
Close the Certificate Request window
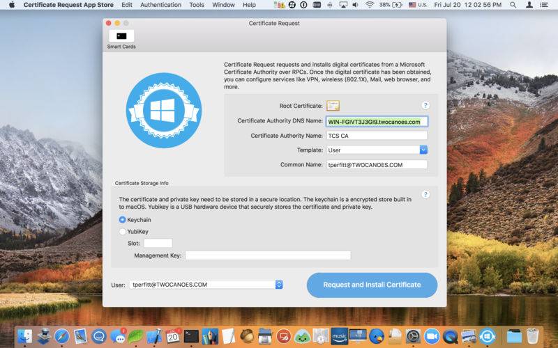coord(109,23)
